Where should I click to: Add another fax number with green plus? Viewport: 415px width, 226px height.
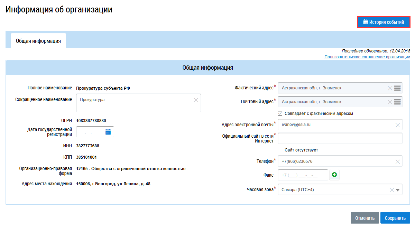[x=334, y=175]
